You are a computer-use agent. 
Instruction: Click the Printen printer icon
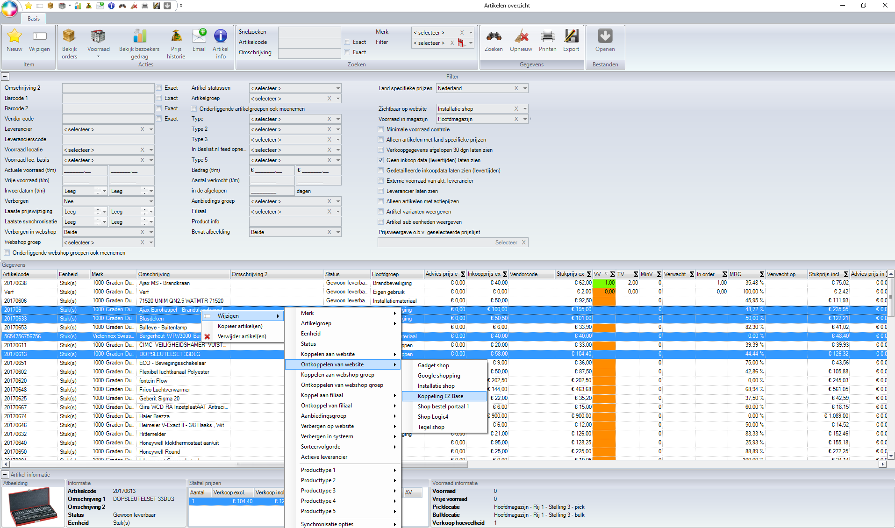tap(547, 36)
